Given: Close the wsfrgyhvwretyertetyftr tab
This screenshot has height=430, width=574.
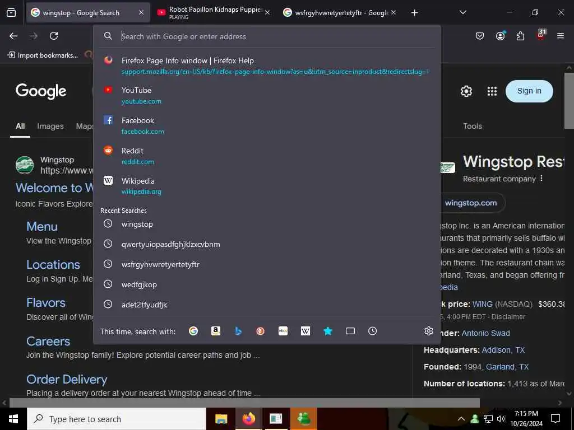Looking at the screenshot, I should coord(393,13).
